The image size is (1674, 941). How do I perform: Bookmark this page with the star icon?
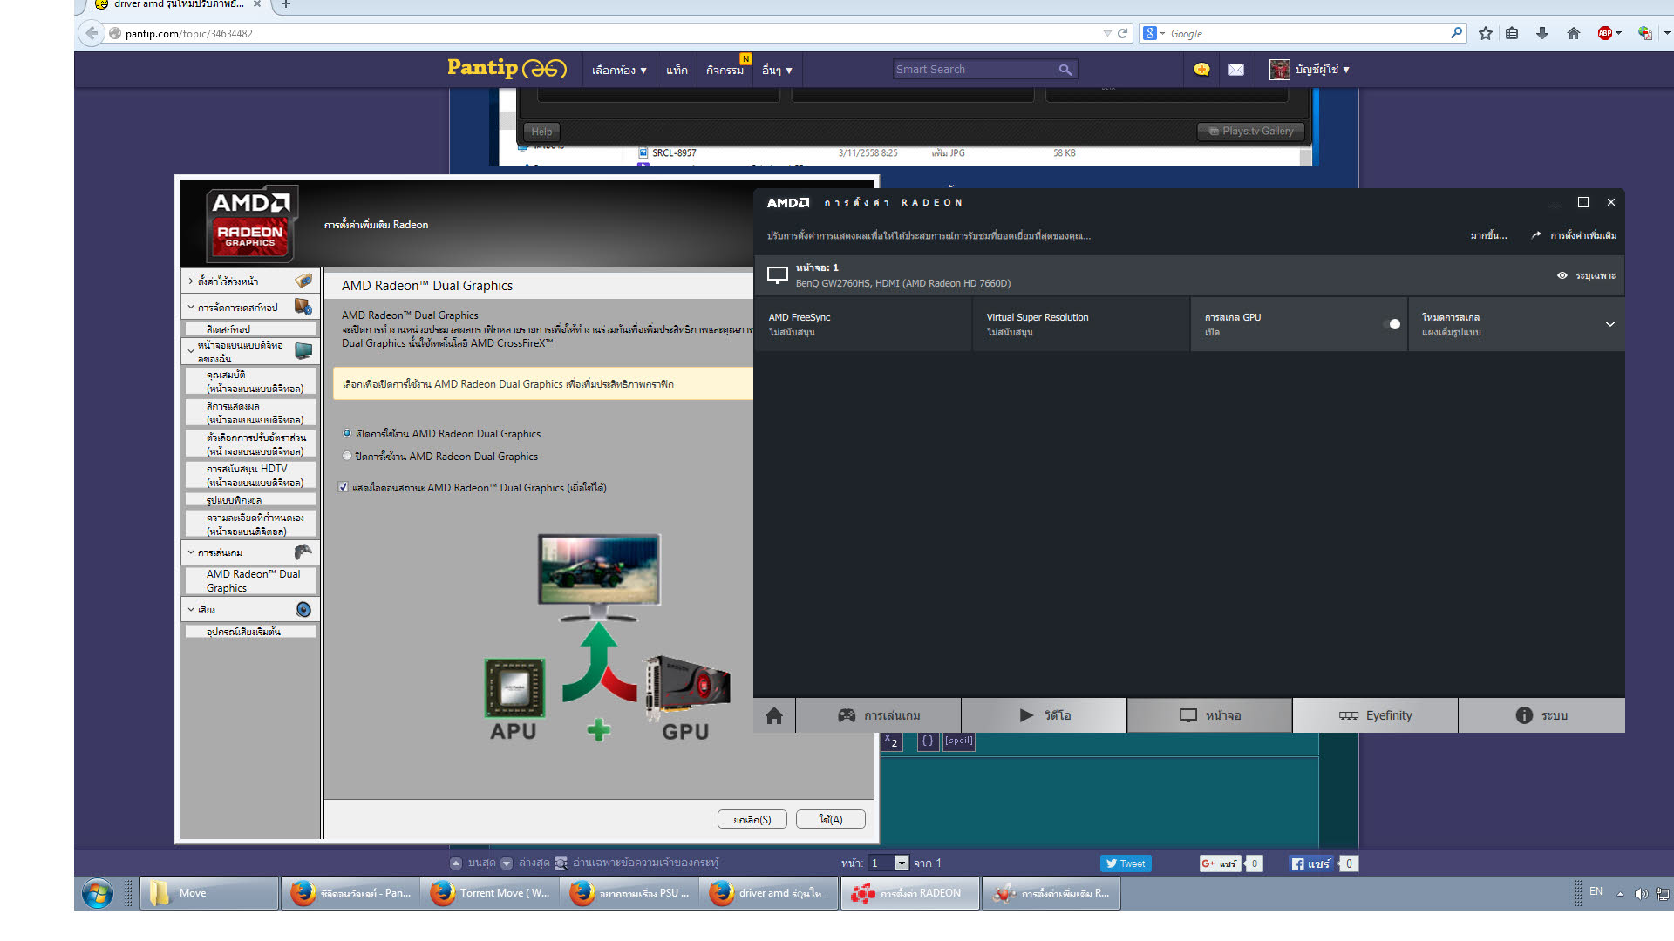(x=1486, y=33)
